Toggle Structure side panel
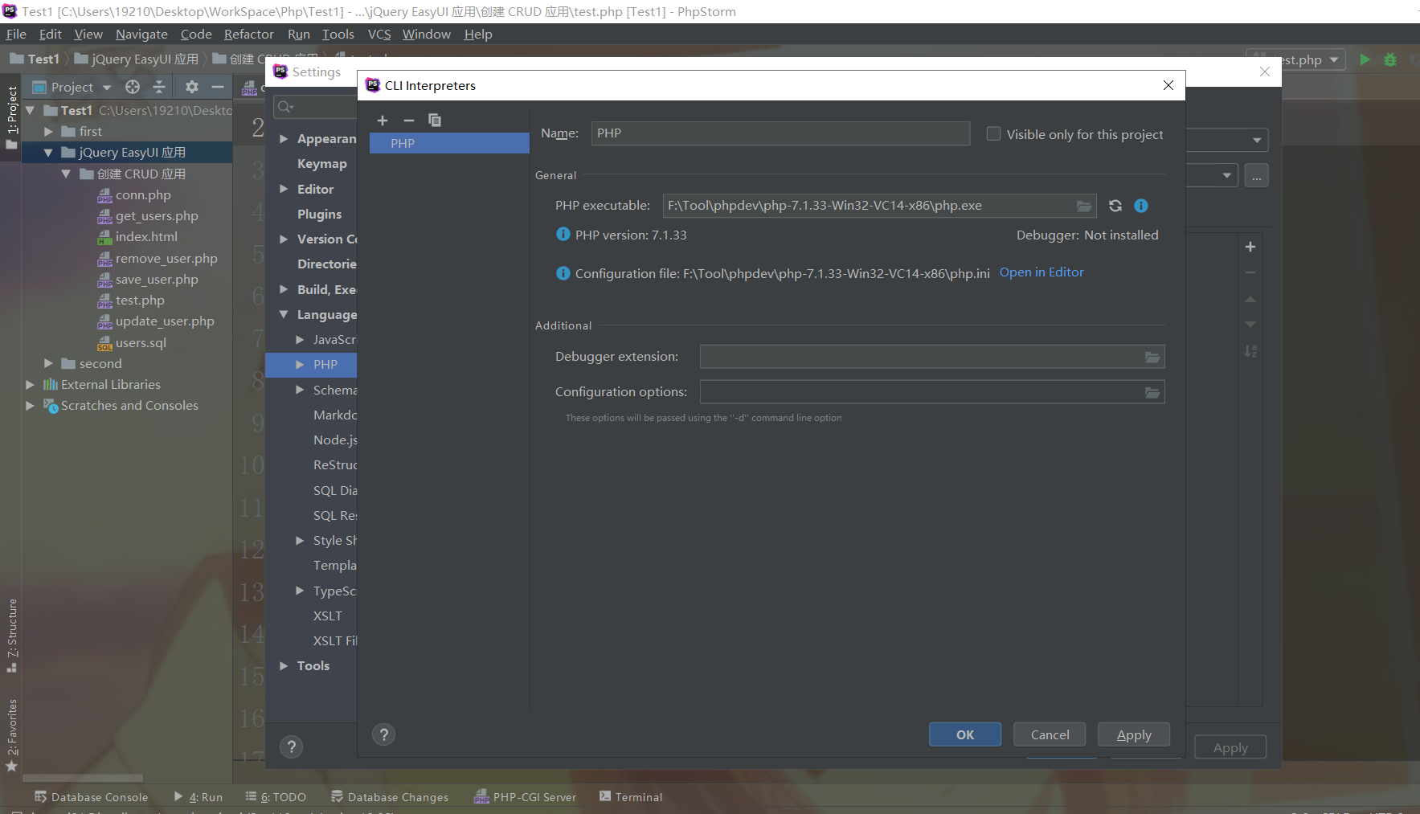 pyautogui.click(x=11, y=636)
